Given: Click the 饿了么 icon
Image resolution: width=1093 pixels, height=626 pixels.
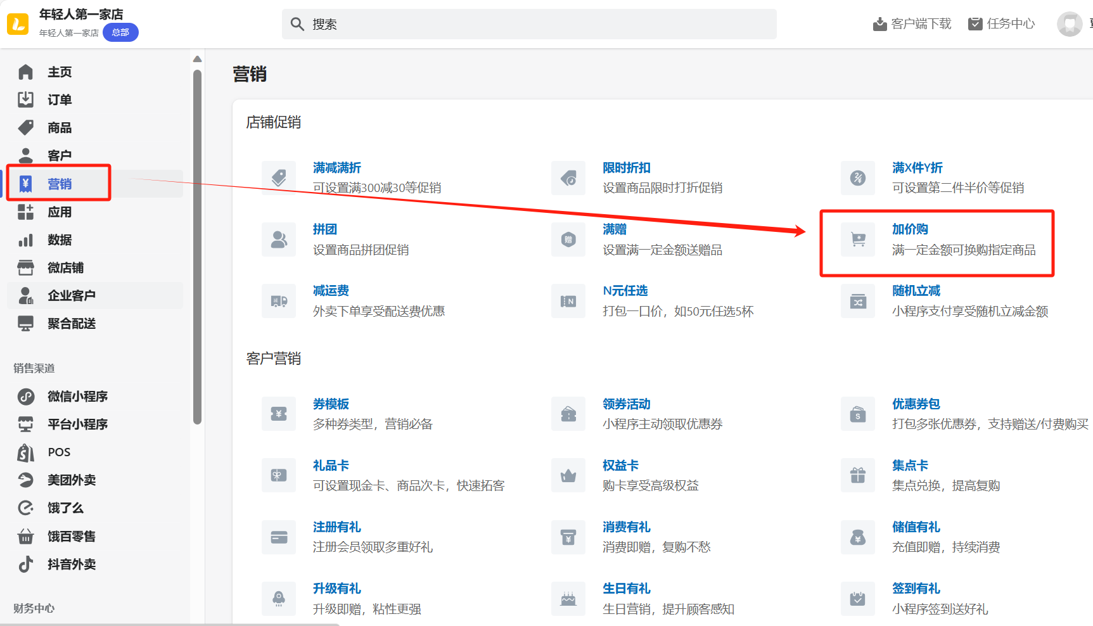Looking at the screenshot, I should coord(25,508).
